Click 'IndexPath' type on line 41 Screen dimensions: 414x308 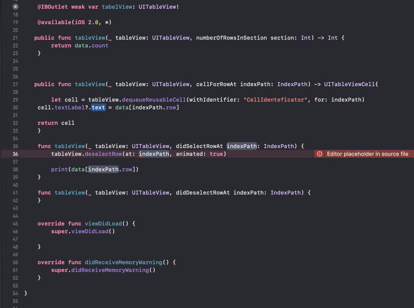click(x=286, y=193)
